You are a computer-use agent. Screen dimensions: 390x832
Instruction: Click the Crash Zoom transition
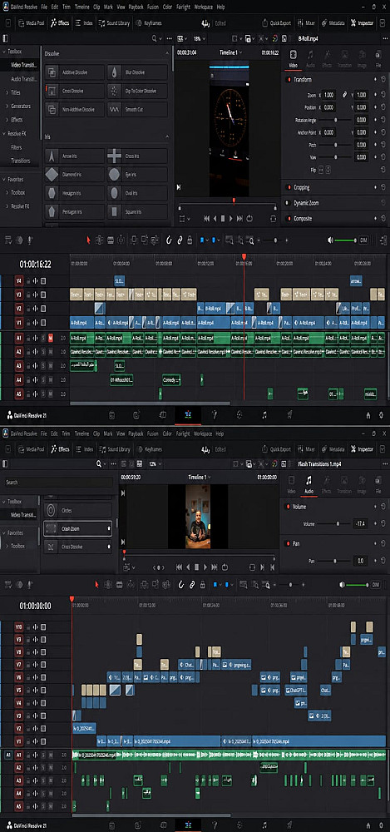pyautogui.click(x=77, y=528)
